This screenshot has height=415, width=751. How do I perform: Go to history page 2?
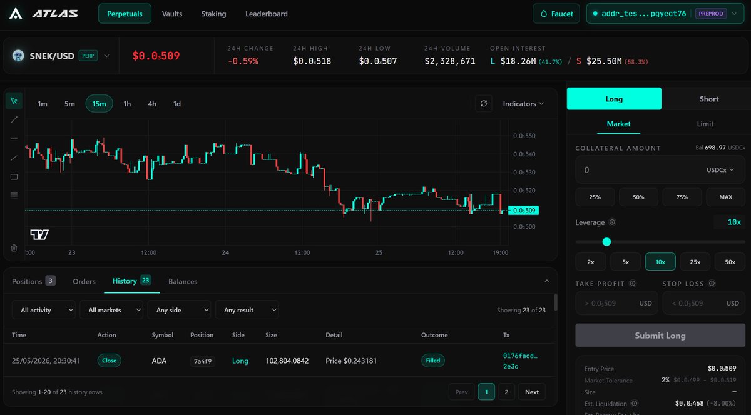pos(506,392)
